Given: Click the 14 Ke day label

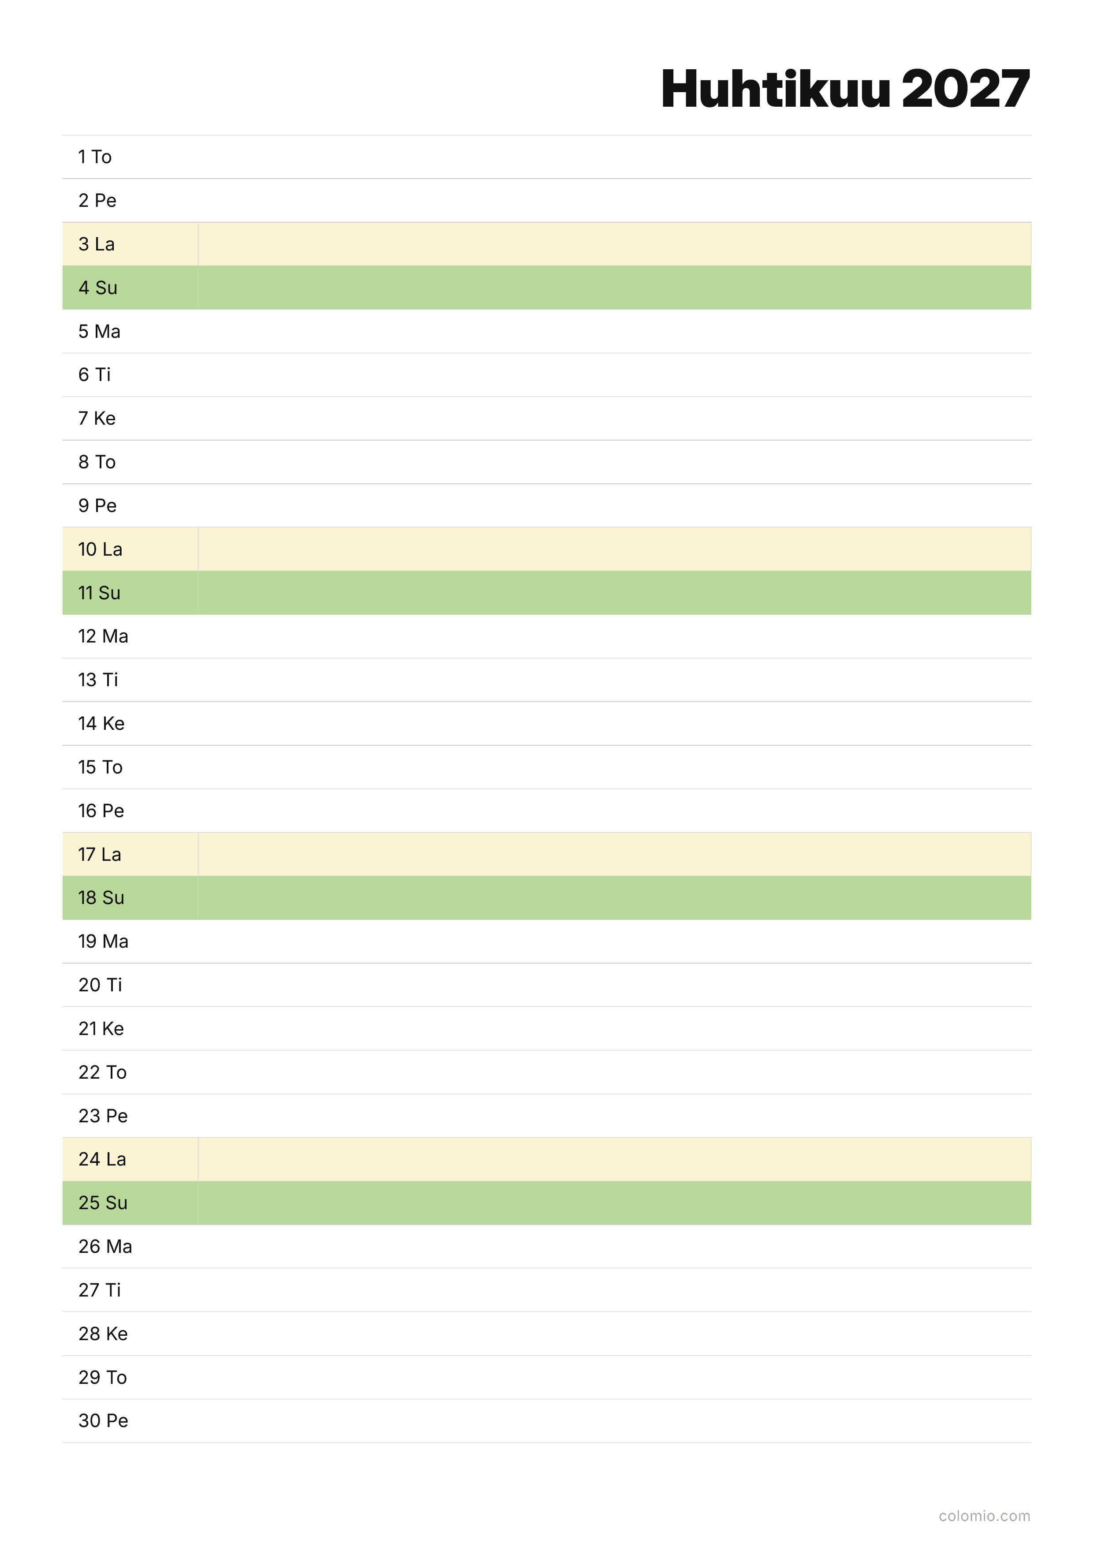Looking at the screenshot, I should 101,724.
